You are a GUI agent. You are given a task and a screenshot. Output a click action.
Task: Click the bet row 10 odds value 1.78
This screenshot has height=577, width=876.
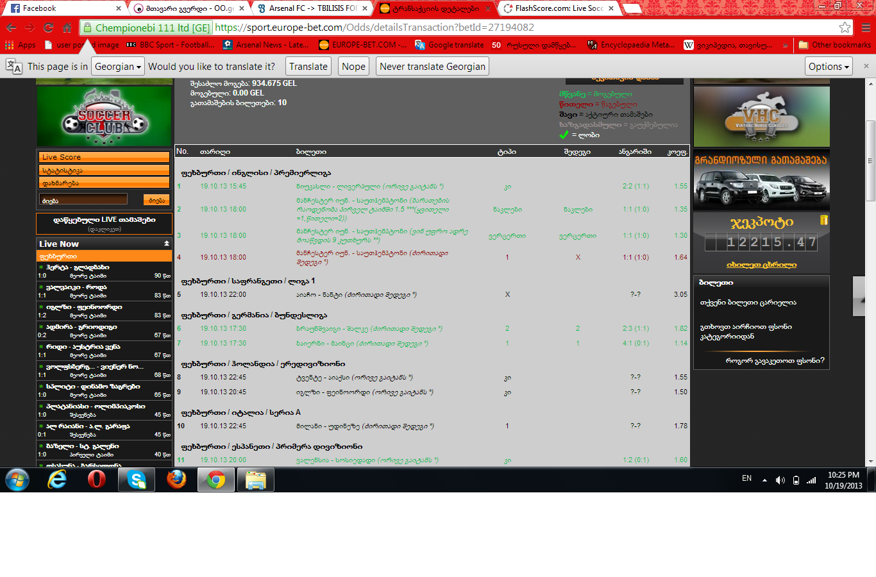(x=680, y=426)
